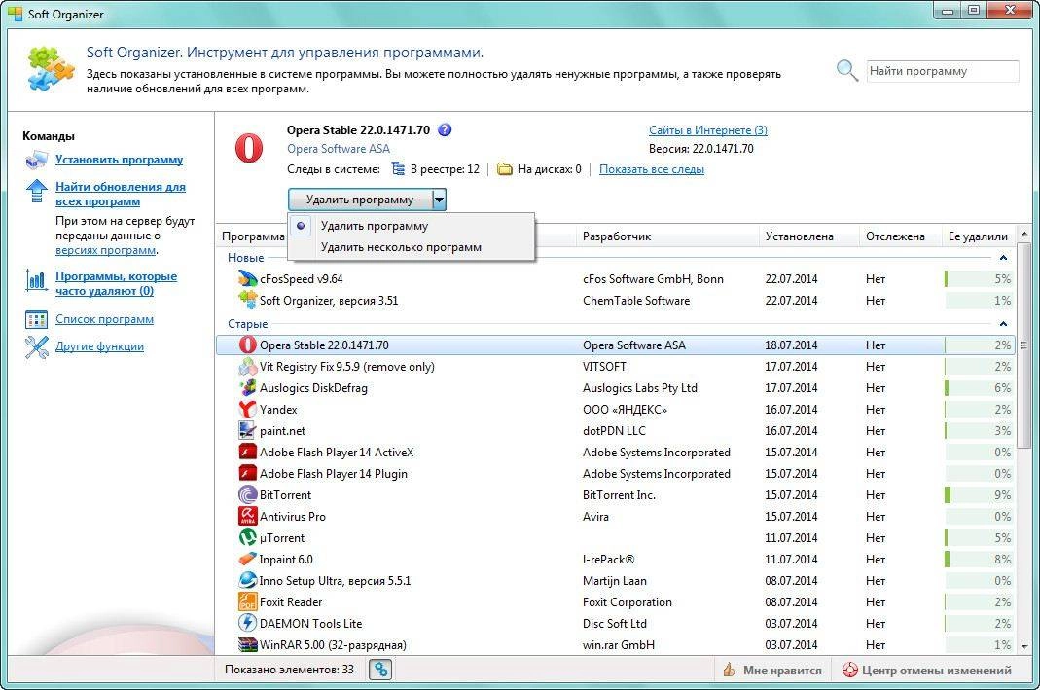The height and width of the screenshot is (690, 1040).
Task: Click the blue help question mark icon
Action: coord(445,130)
